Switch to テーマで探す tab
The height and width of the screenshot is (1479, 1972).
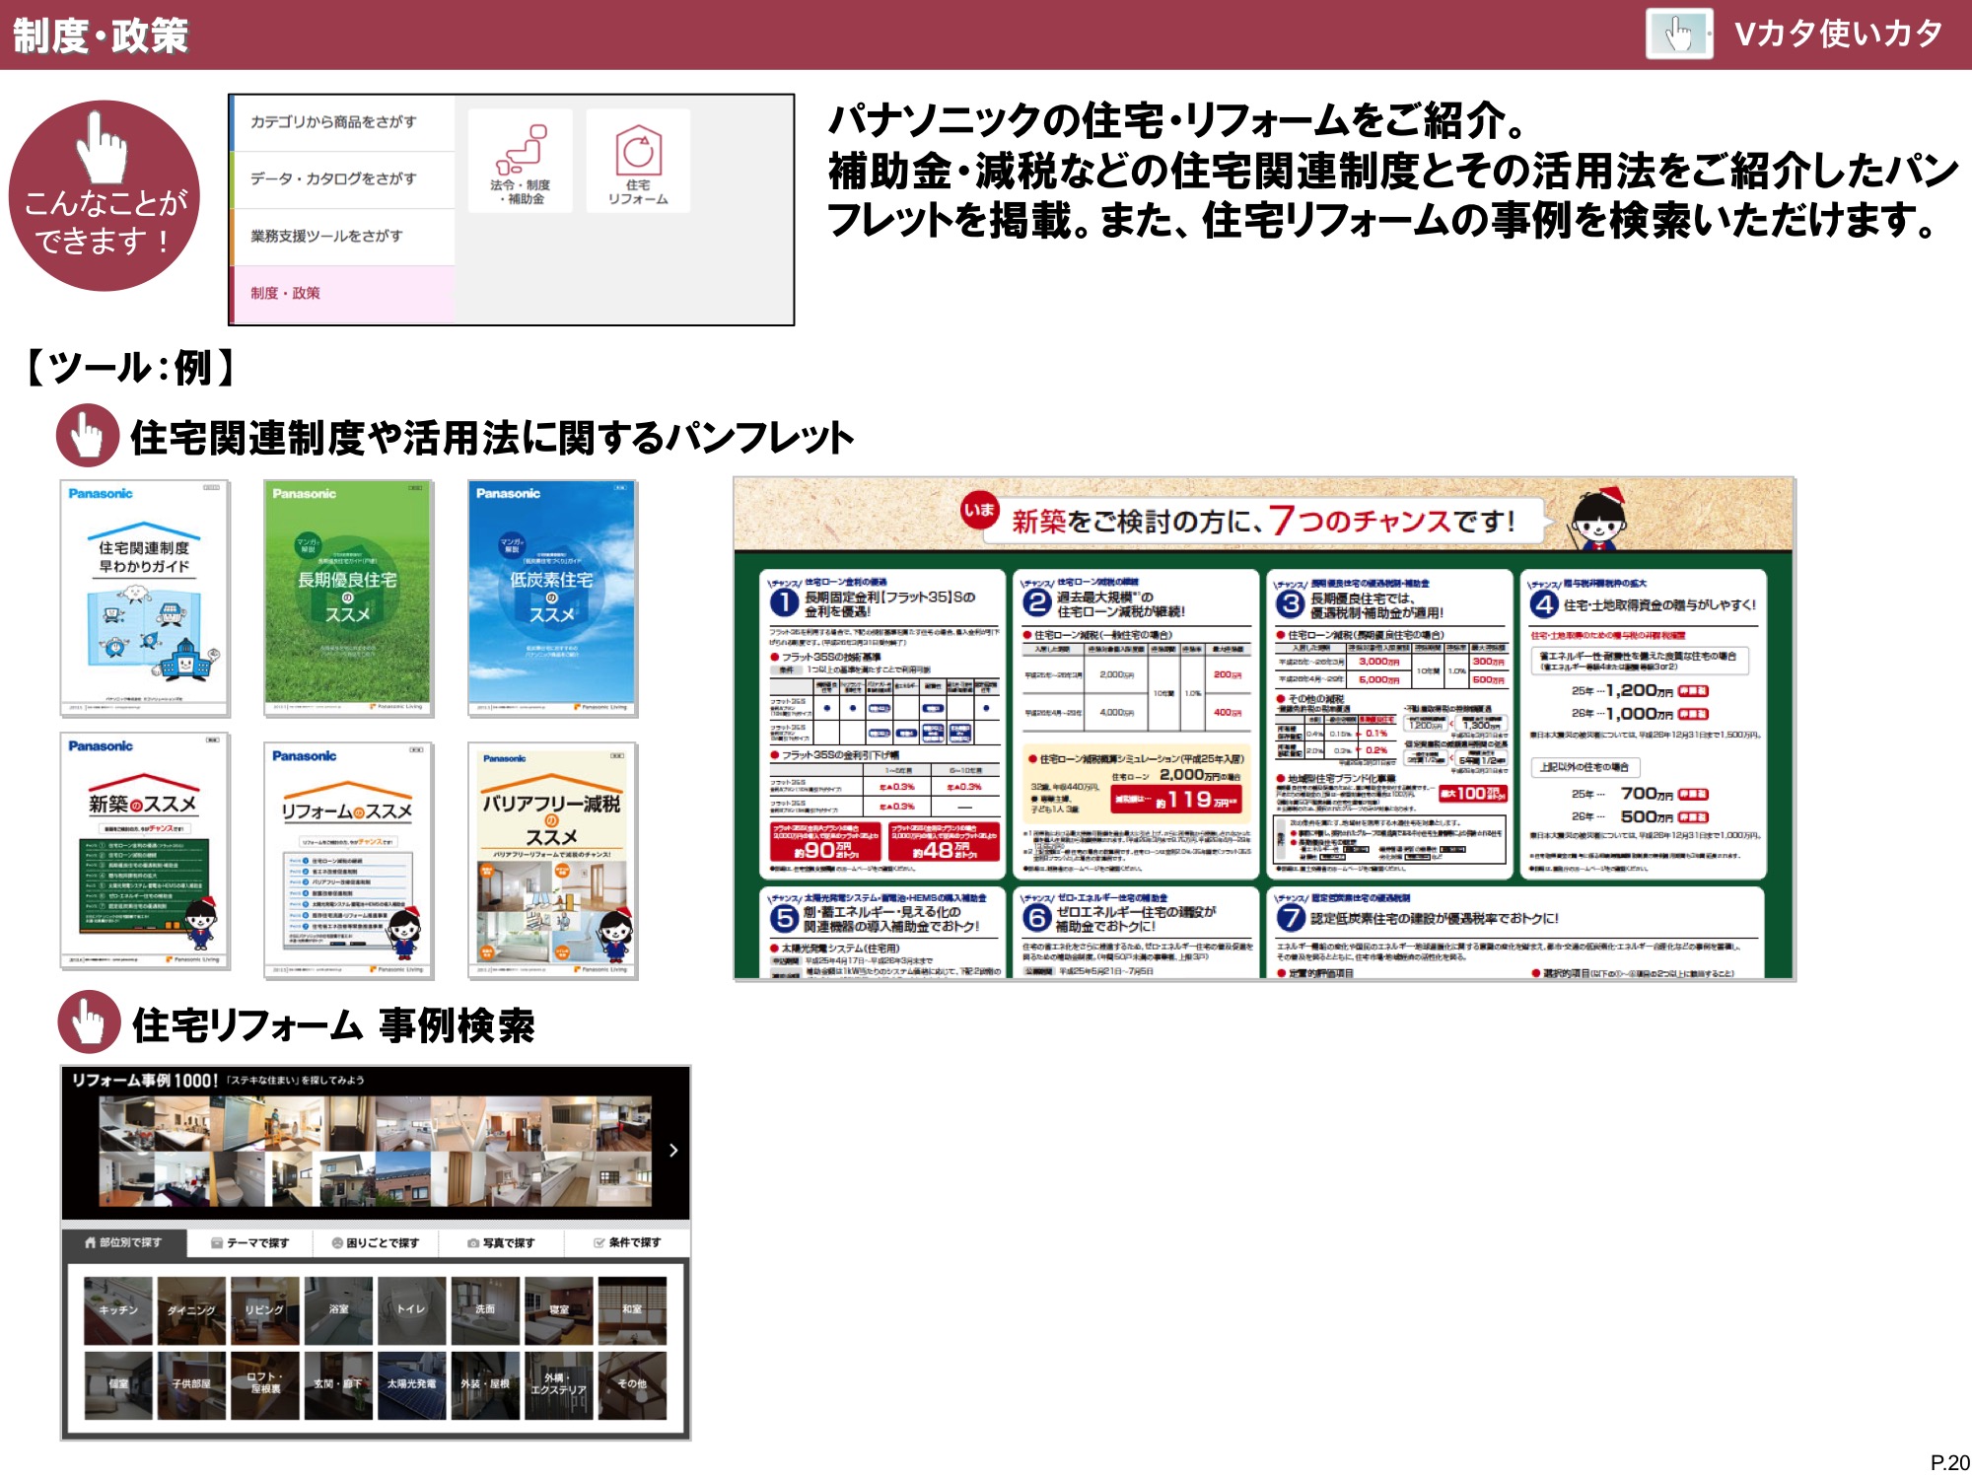click(x=250, y=1242)
